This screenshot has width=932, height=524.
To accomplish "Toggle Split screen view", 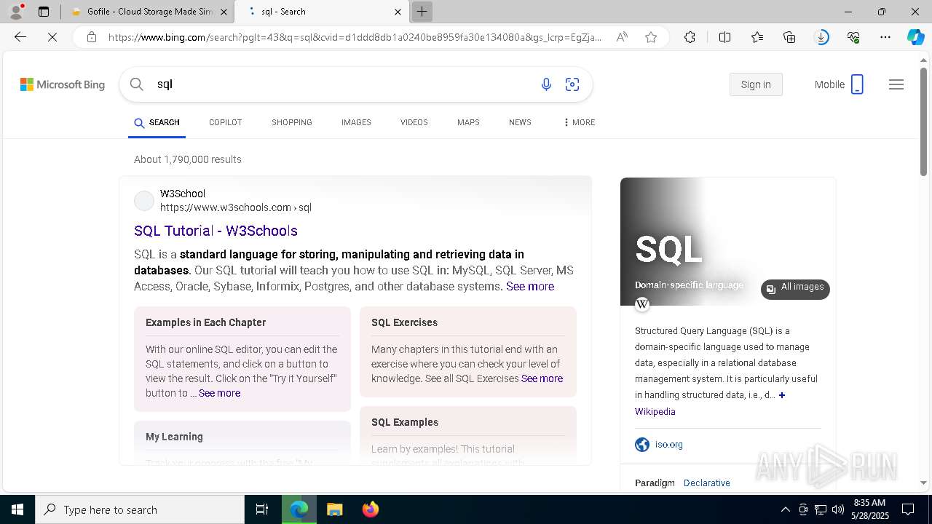I will tap(724, 37).
